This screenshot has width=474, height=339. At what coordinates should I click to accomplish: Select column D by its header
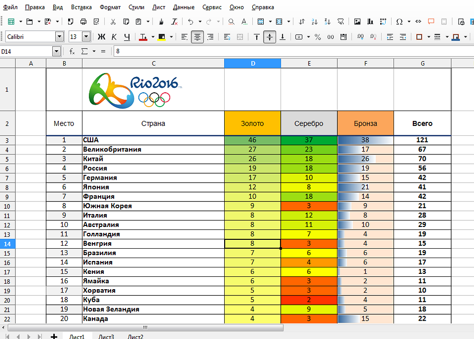[252, 63]
